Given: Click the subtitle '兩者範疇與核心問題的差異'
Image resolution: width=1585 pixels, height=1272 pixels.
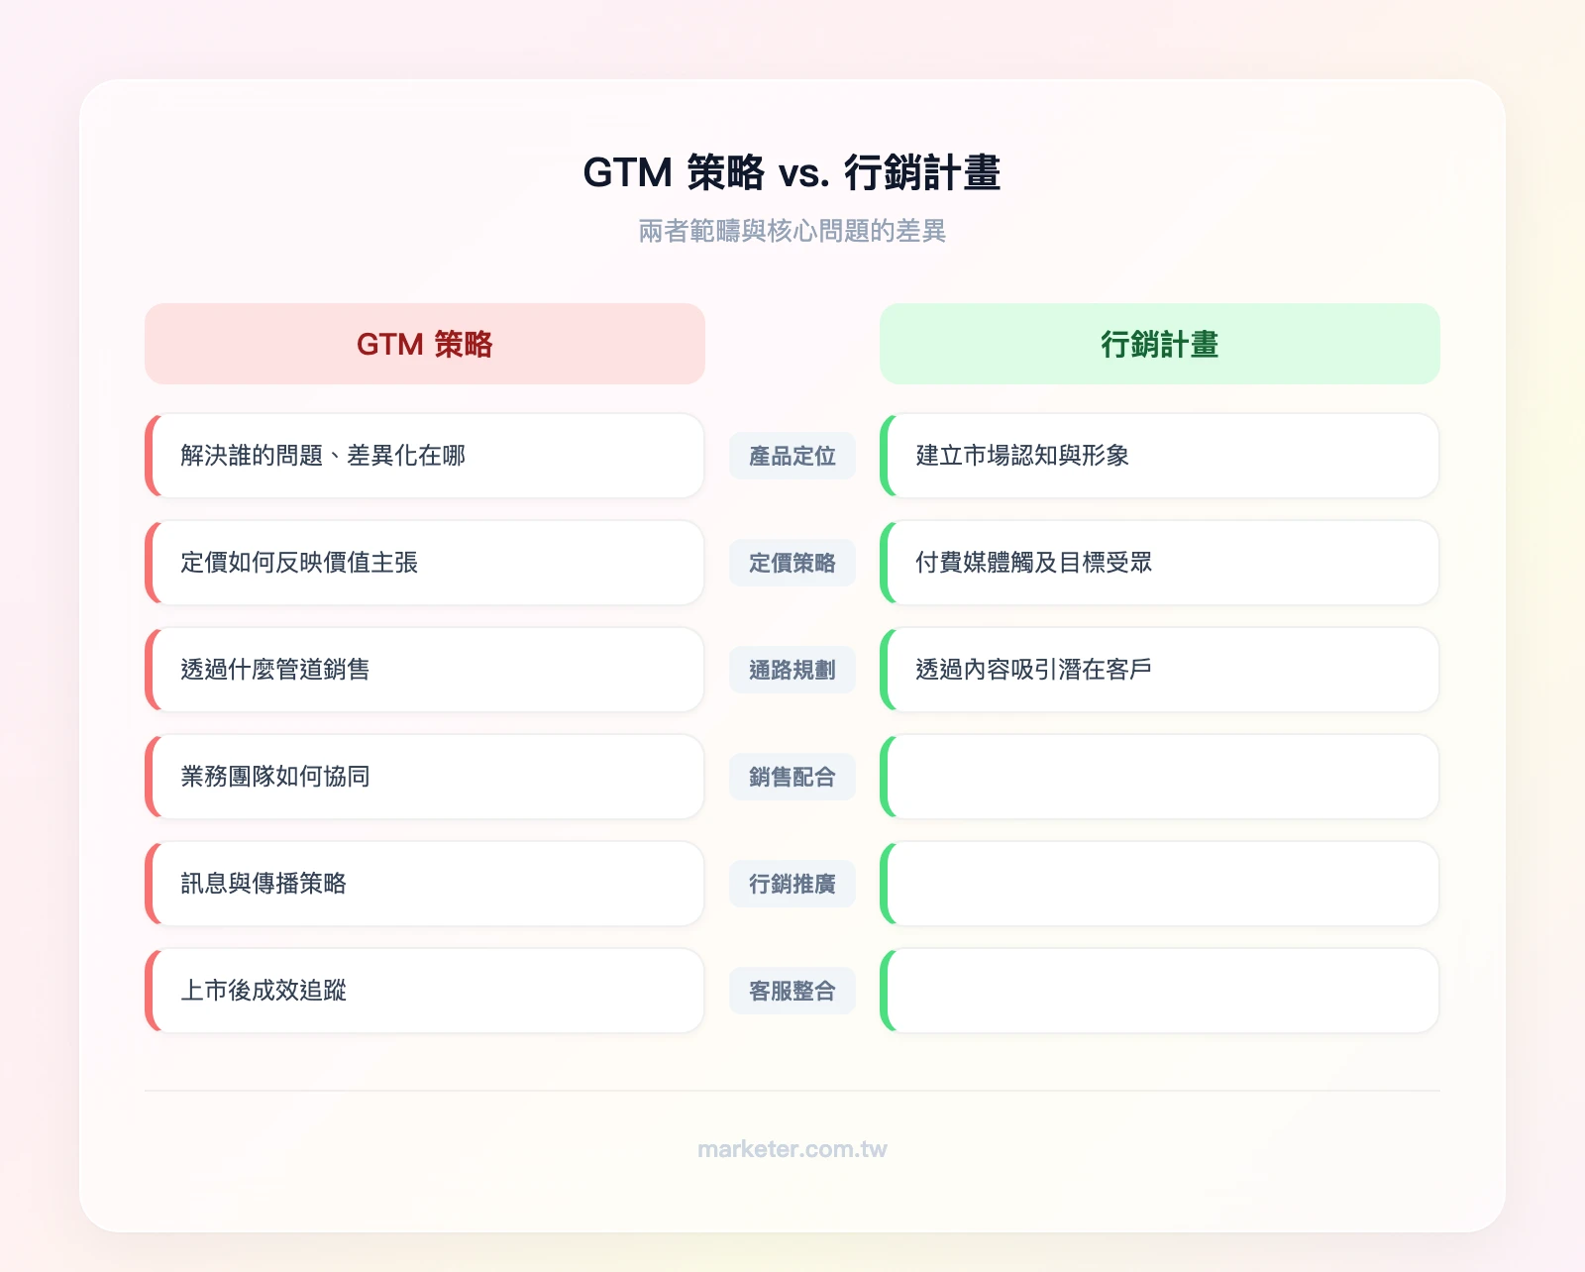Looking at the screenshot, I should coord(792,231).
